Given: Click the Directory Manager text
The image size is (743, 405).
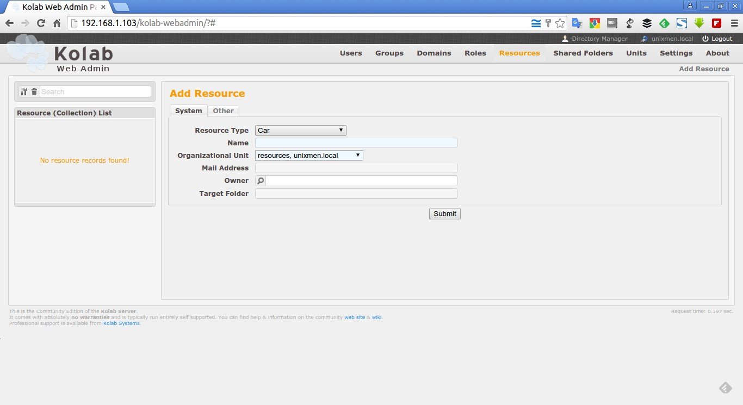Looking at the screenshot, I should coord(599,39).
